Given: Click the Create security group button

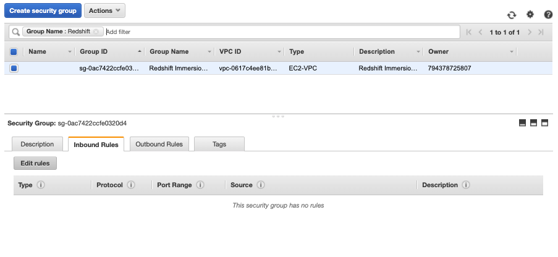Looking at the screenshot, I should 43,11.
